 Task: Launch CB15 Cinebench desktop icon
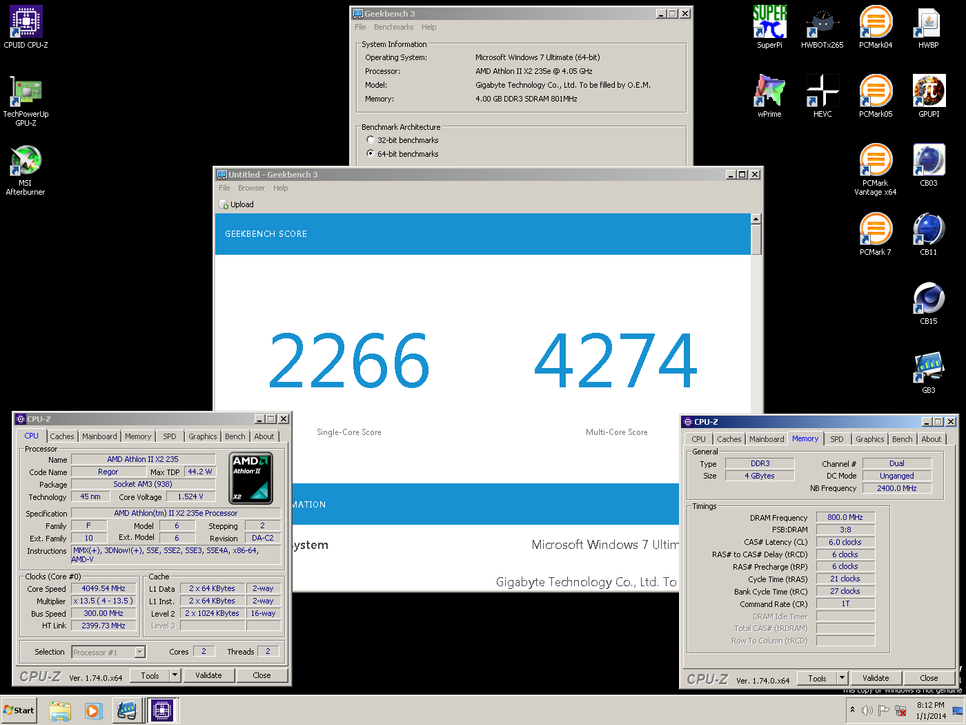[929, 304]
